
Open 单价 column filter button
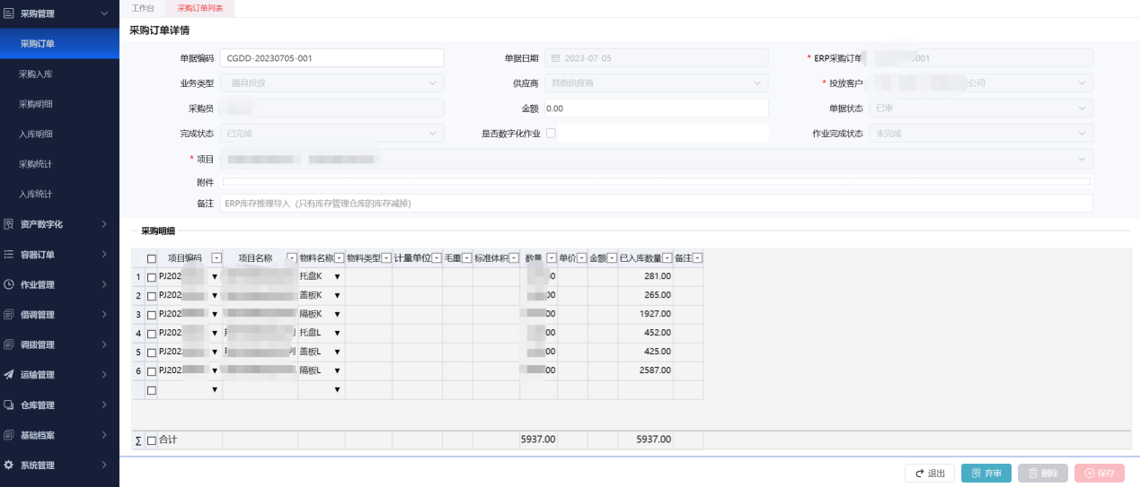(x=581, y=258)
